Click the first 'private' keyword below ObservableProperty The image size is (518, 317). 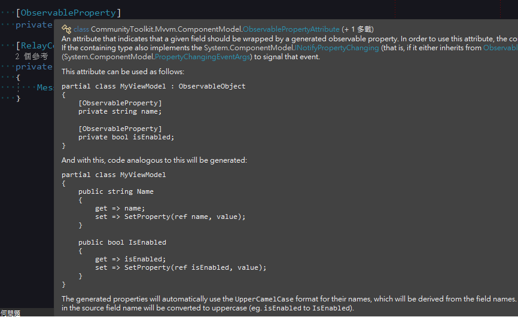[34, 25]
